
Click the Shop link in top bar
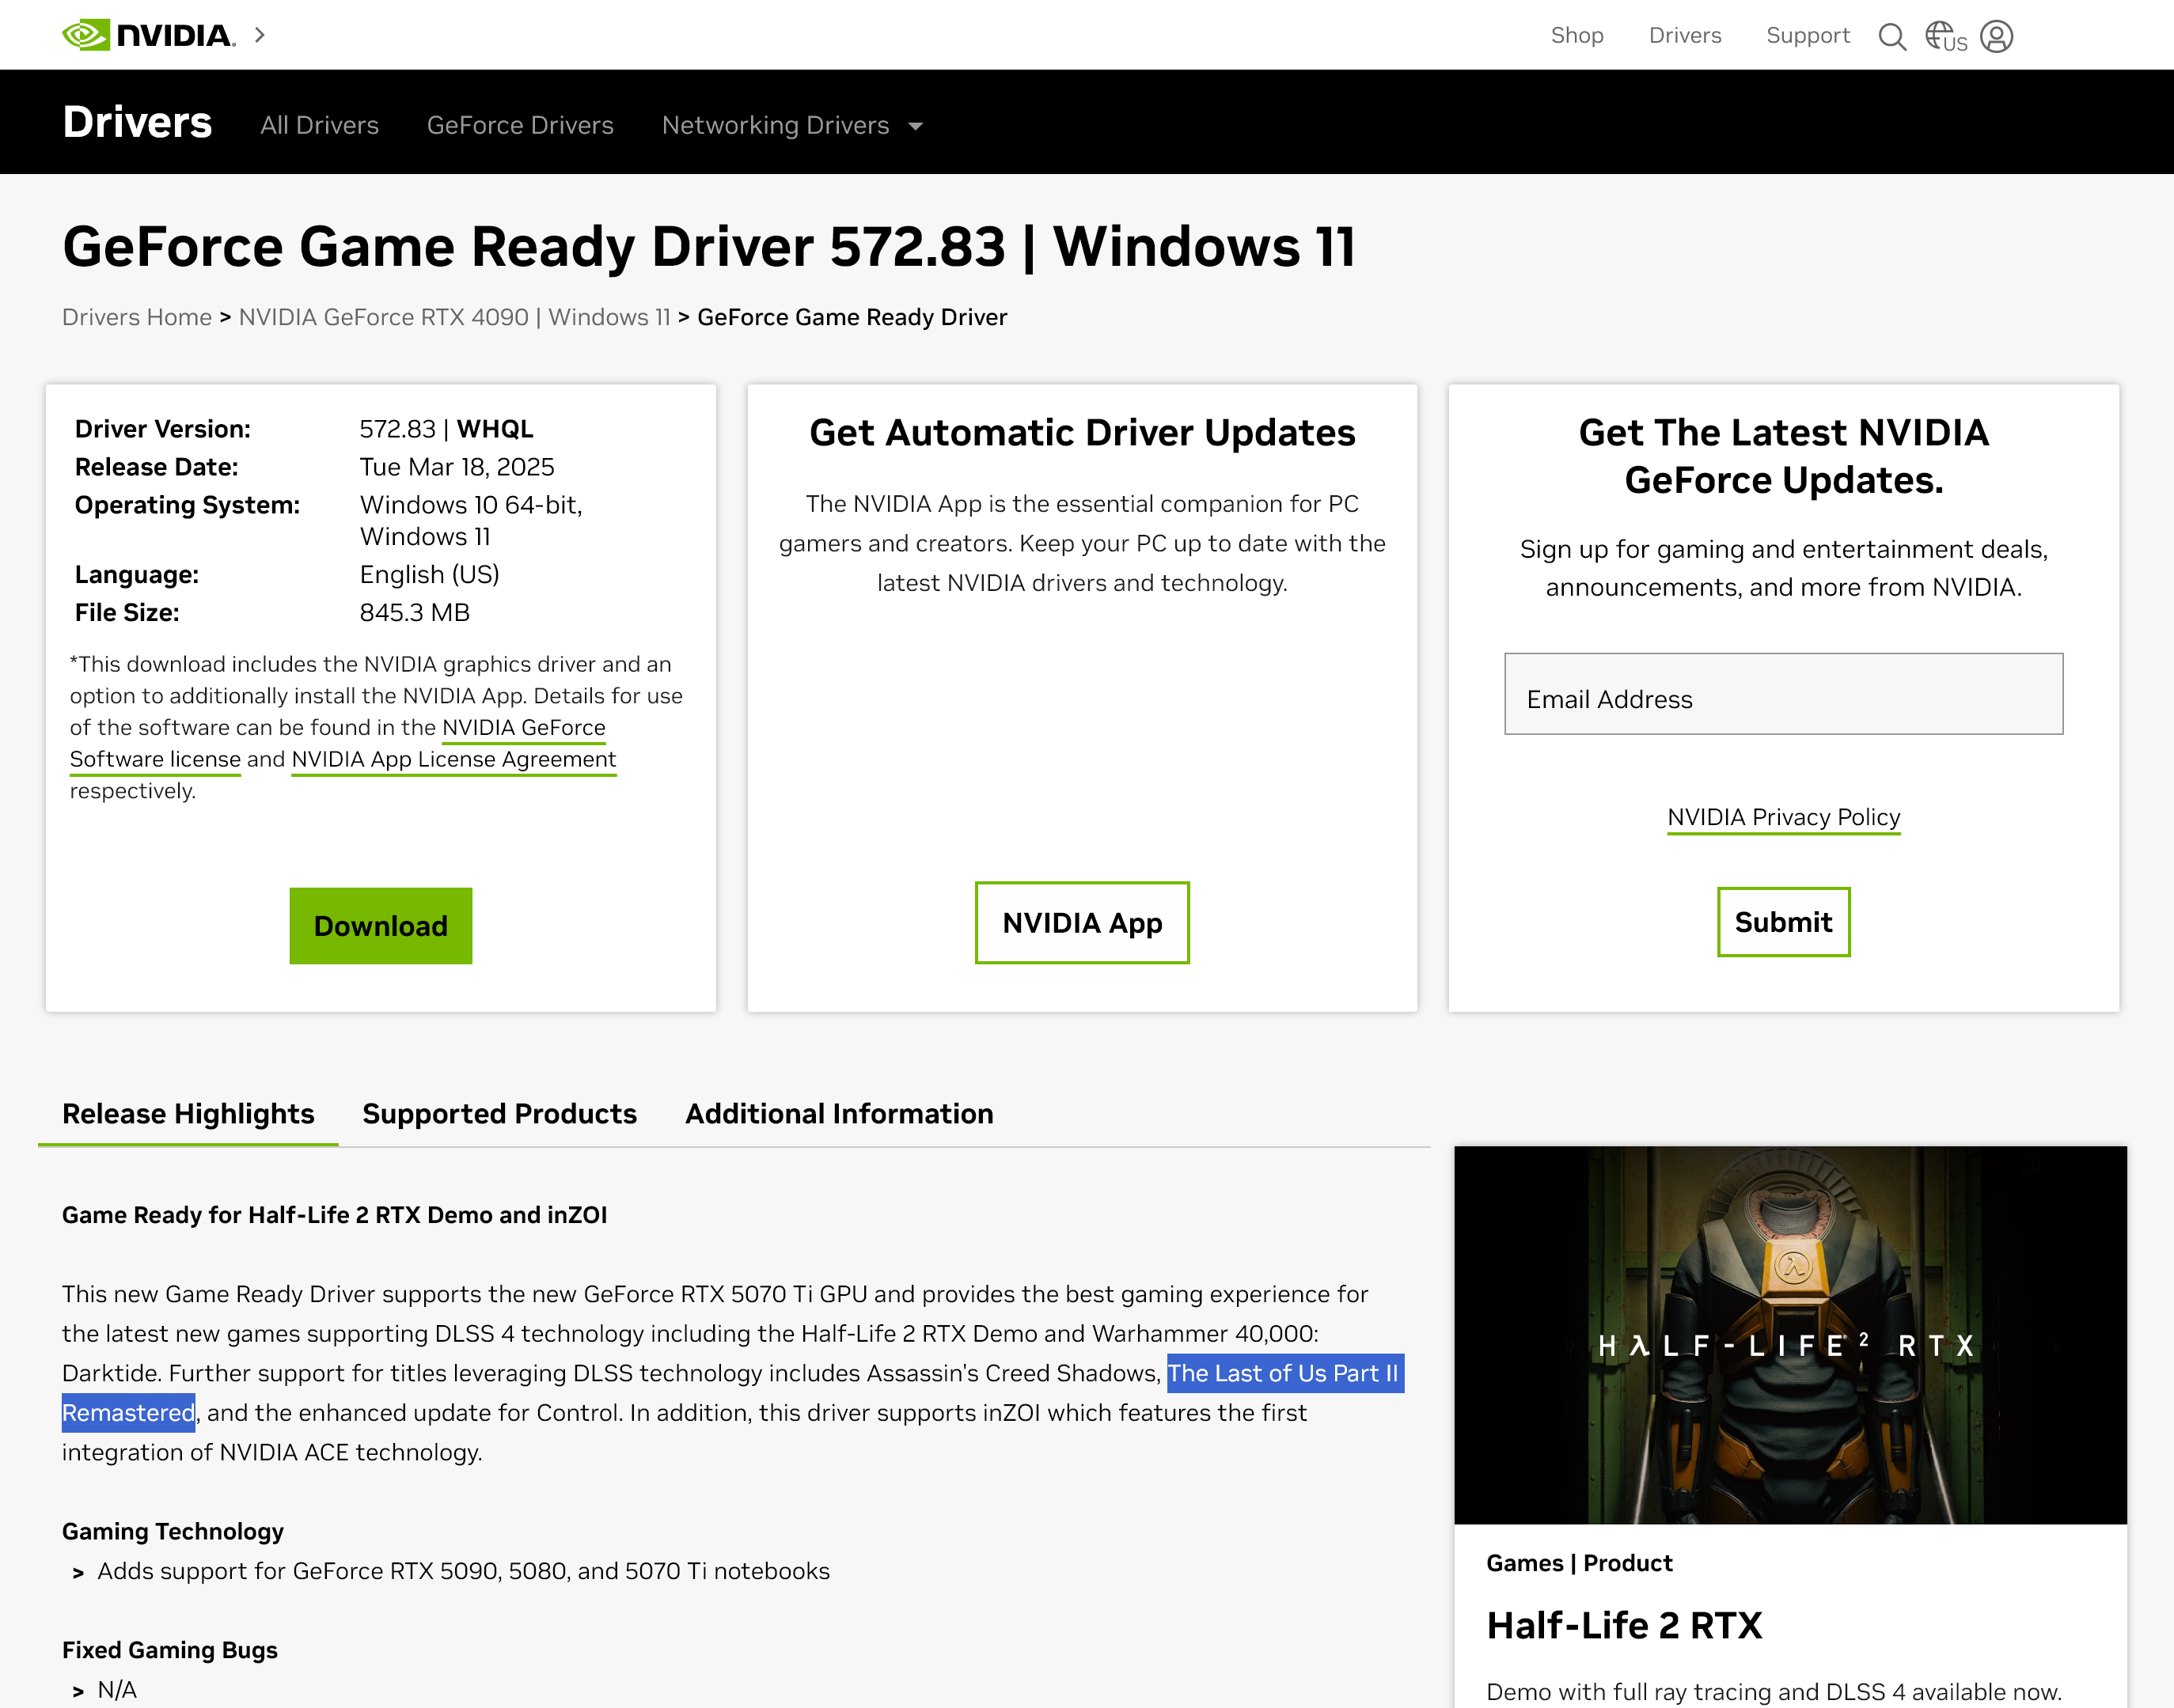[x=1576, y=35]
